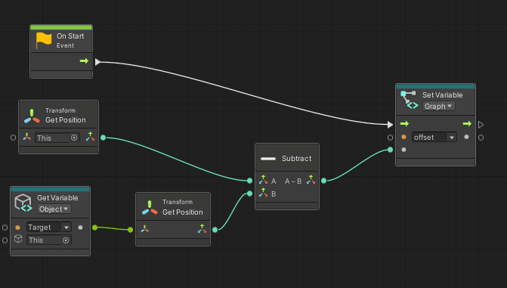This screenshot has width=507, height=288.
Task: Click the vector output icon of upper Get Position
Action: (90, 137)
